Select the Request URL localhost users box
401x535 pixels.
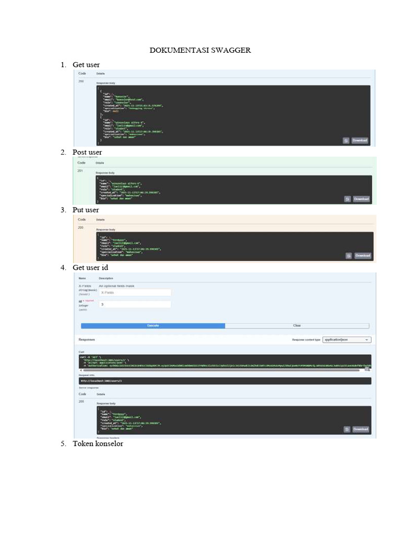(x=225, y=381)
